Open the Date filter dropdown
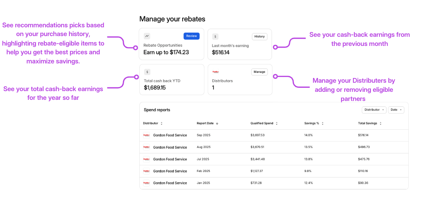 (396, 110)
